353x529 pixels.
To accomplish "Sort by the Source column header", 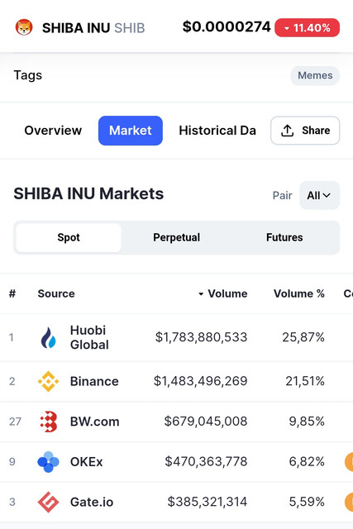I will [x=56, y=293].
